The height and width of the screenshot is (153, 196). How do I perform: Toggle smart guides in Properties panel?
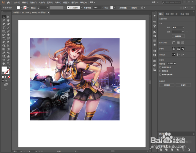[183, 49]
